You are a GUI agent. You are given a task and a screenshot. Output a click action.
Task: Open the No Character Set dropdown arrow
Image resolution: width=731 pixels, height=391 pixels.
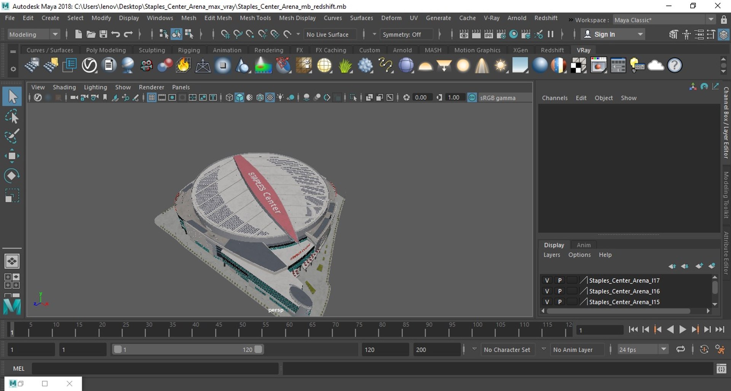[474, 349]
